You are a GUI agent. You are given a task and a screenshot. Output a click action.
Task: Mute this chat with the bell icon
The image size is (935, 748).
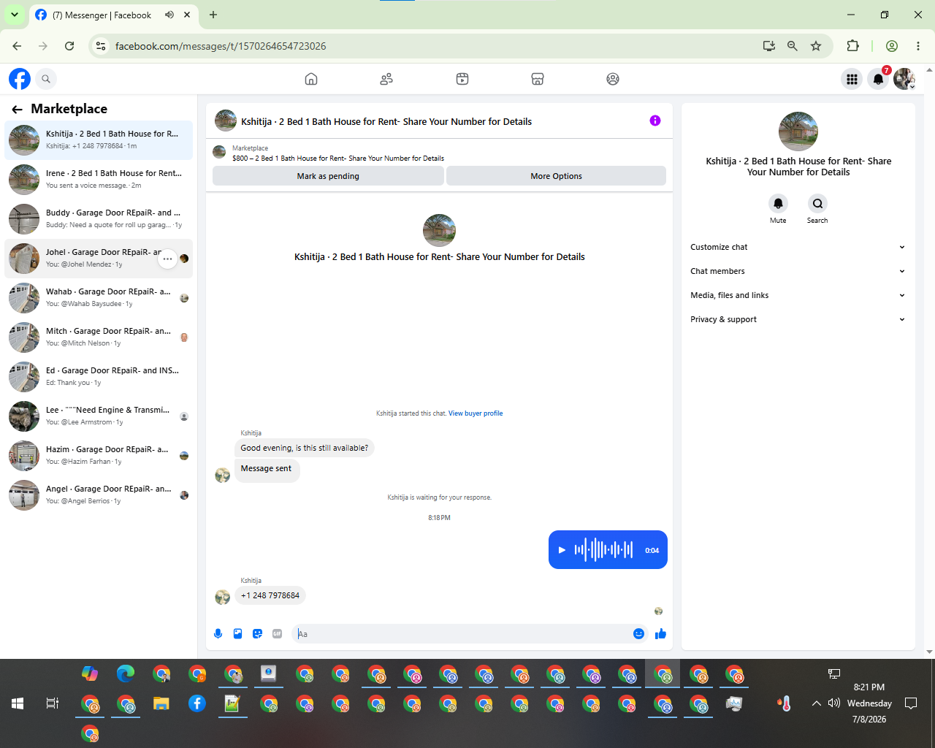(778, 204)
